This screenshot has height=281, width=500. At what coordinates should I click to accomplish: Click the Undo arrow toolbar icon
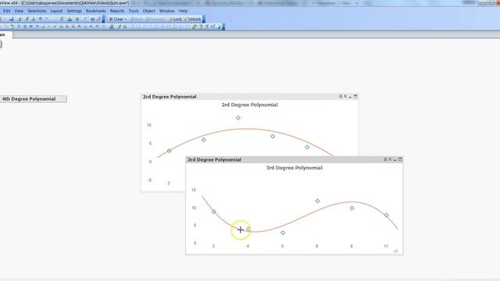coord(41,19)
